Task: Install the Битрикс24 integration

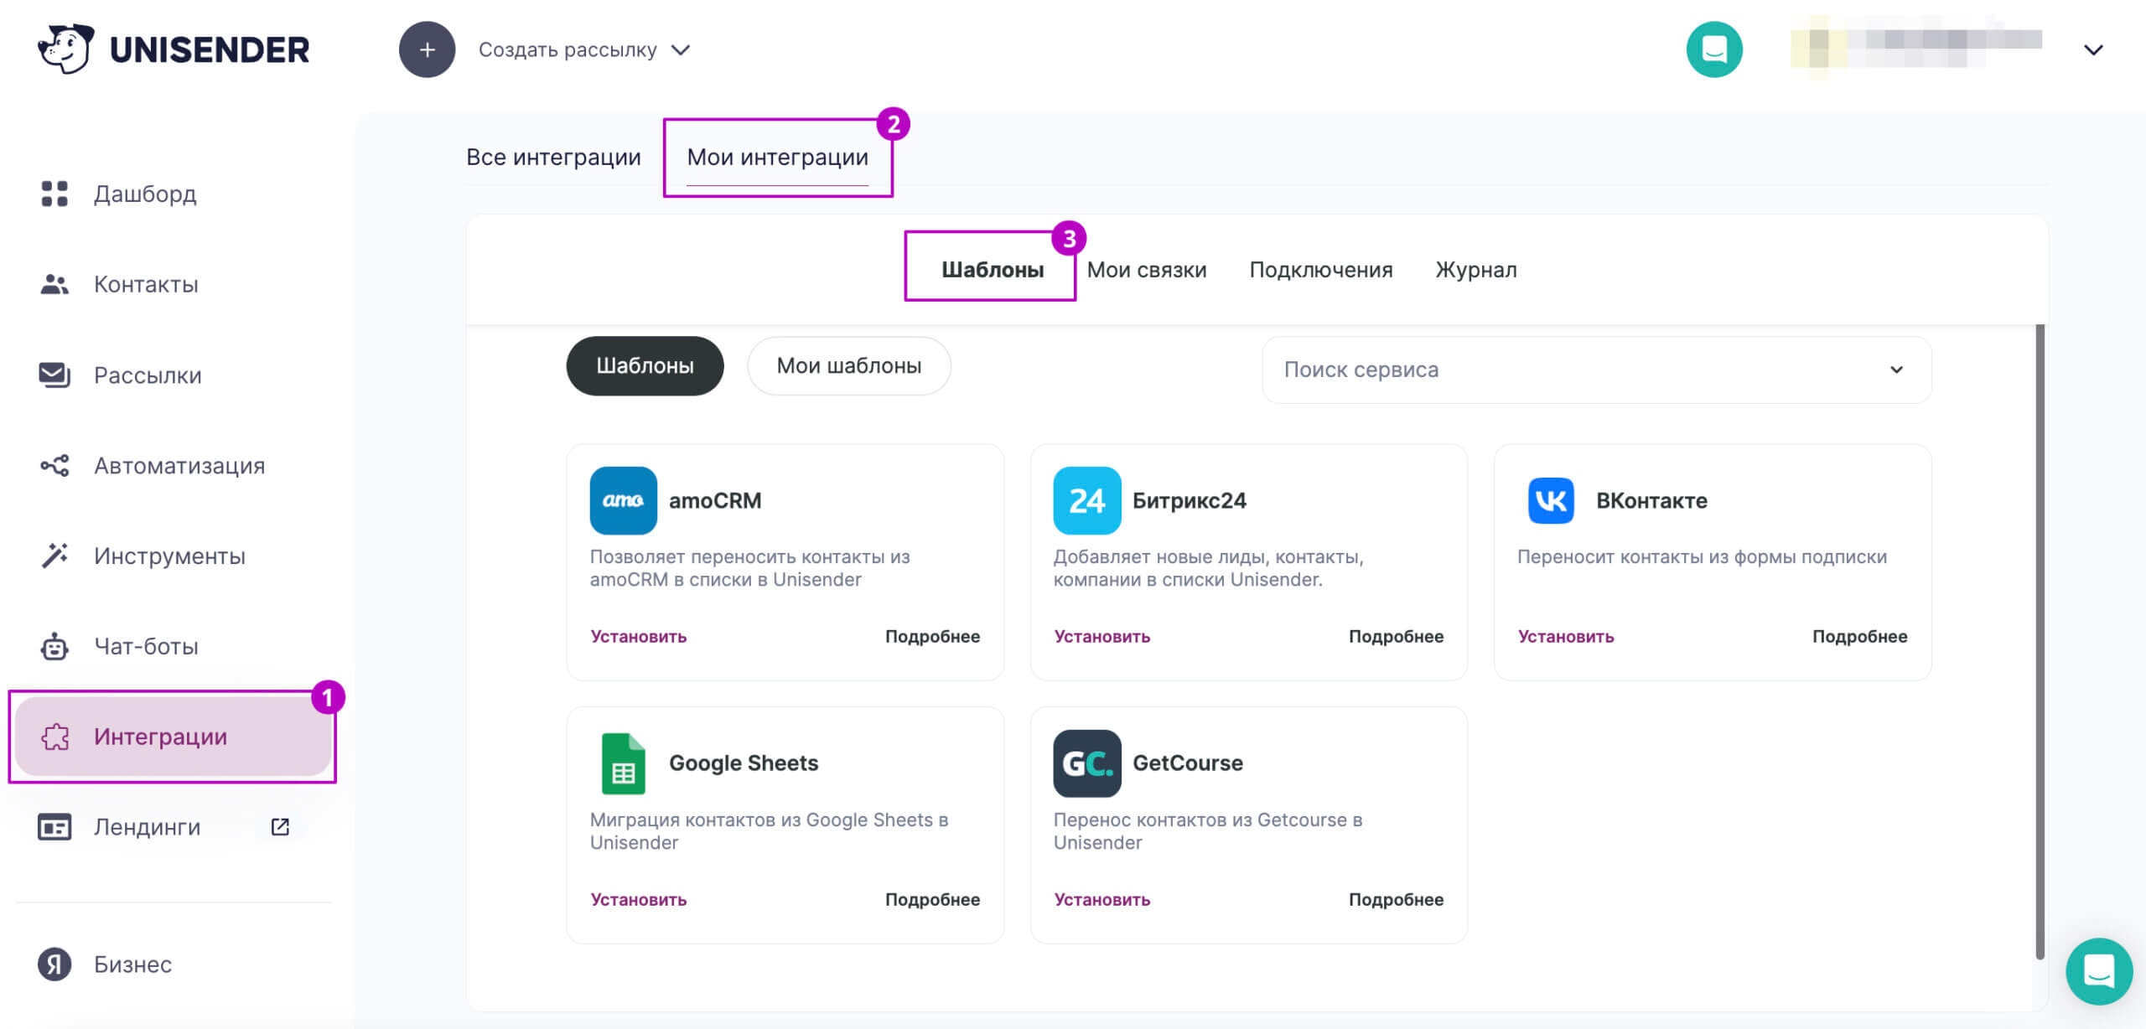Action: point(1102,636)
